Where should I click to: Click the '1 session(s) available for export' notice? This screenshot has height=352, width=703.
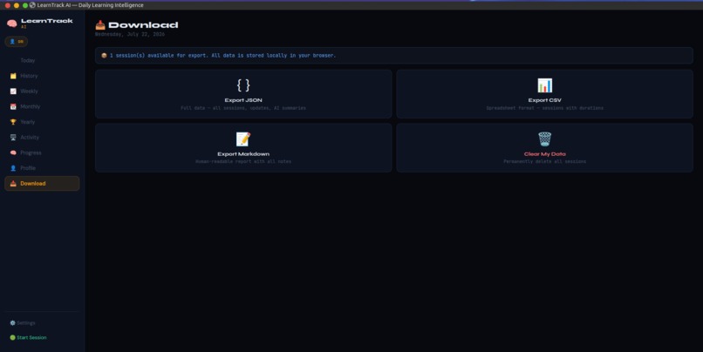(394, 56)
